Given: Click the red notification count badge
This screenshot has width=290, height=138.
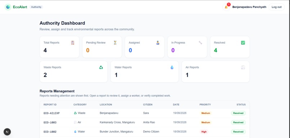Looking at the screenshot, I should 229,4.
